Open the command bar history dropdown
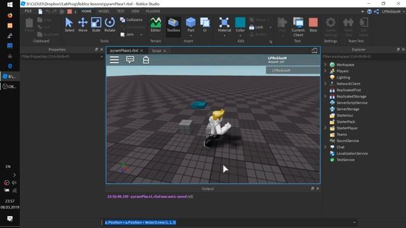406x228 pixels. point(354,222)
